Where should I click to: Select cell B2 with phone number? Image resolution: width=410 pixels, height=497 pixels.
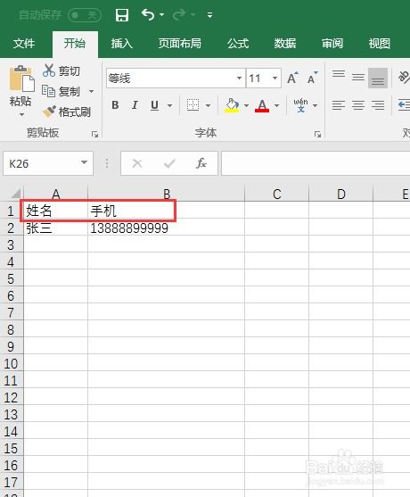tap(166, 228)
